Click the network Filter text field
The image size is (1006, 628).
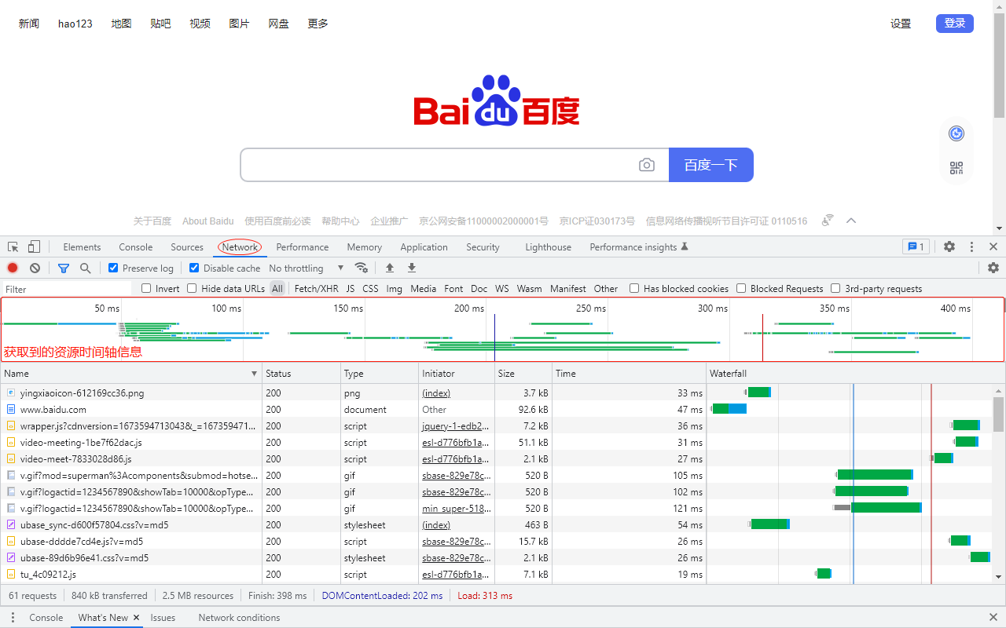tap(67, 289)
